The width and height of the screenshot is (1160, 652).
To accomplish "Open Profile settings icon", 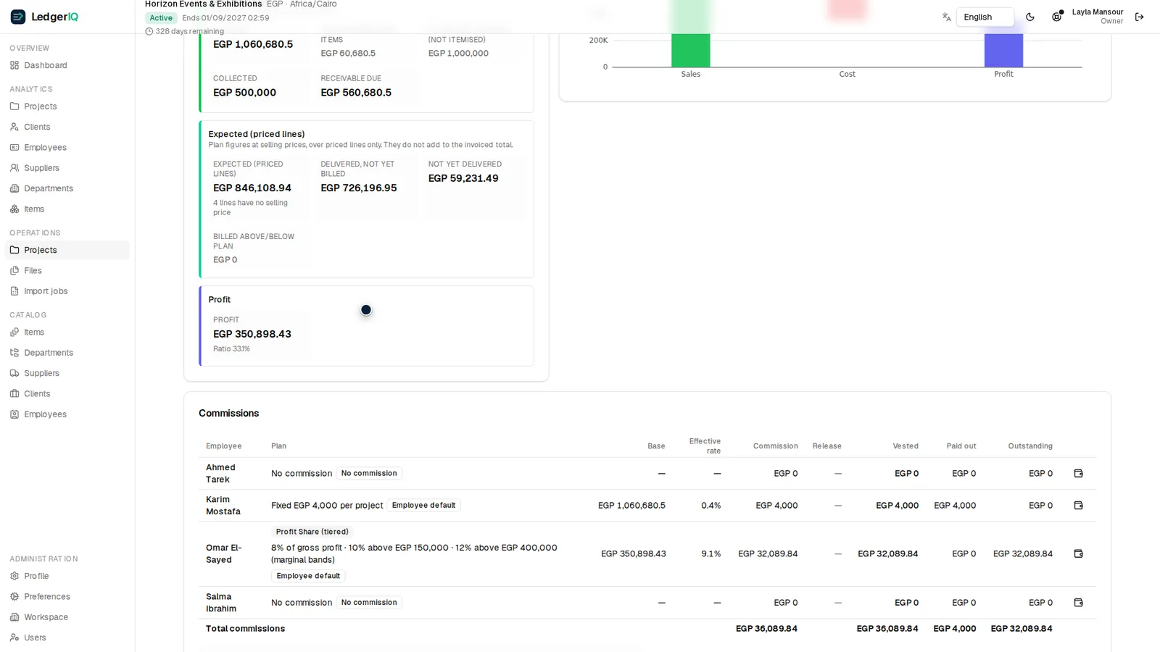I will [14, 577].
